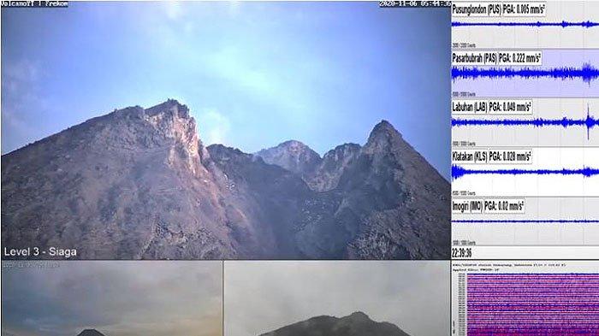599x336 pixels.
Task: Click the Pasarbubrah (PAS) PGA label
Action: click(496, 58)
